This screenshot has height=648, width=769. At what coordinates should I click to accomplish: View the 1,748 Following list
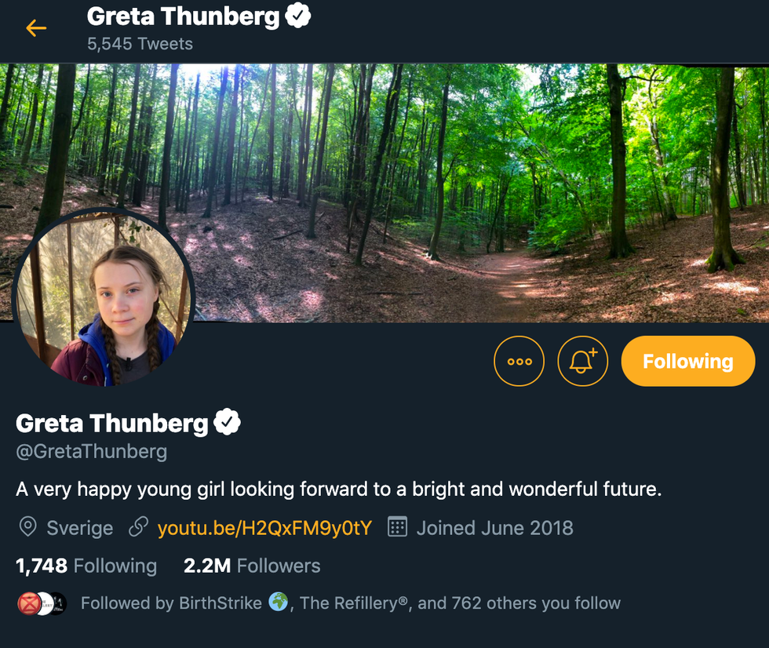[86, 566]
